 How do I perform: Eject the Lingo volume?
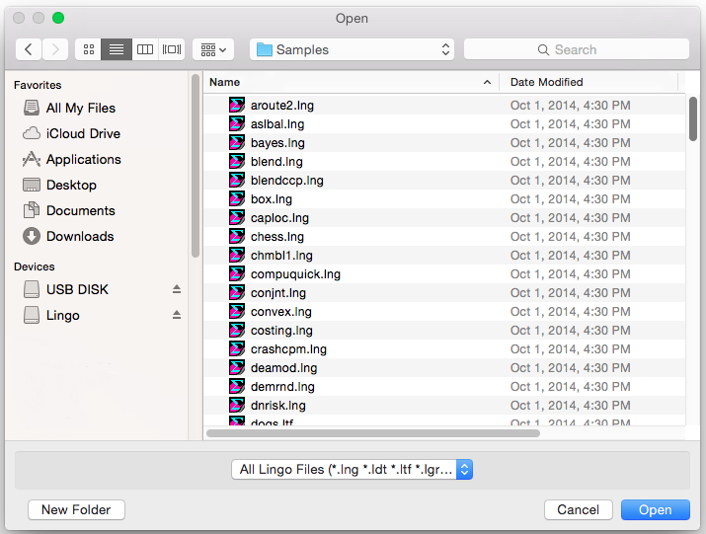click(177, 315)
